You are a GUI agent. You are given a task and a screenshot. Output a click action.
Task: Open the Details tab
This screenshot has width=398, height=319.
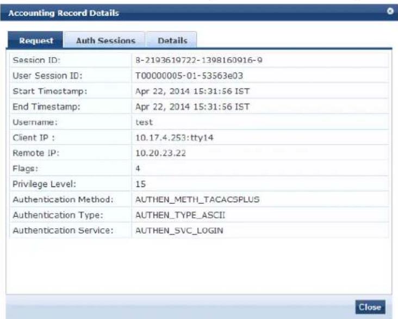(x=172, y=40)
